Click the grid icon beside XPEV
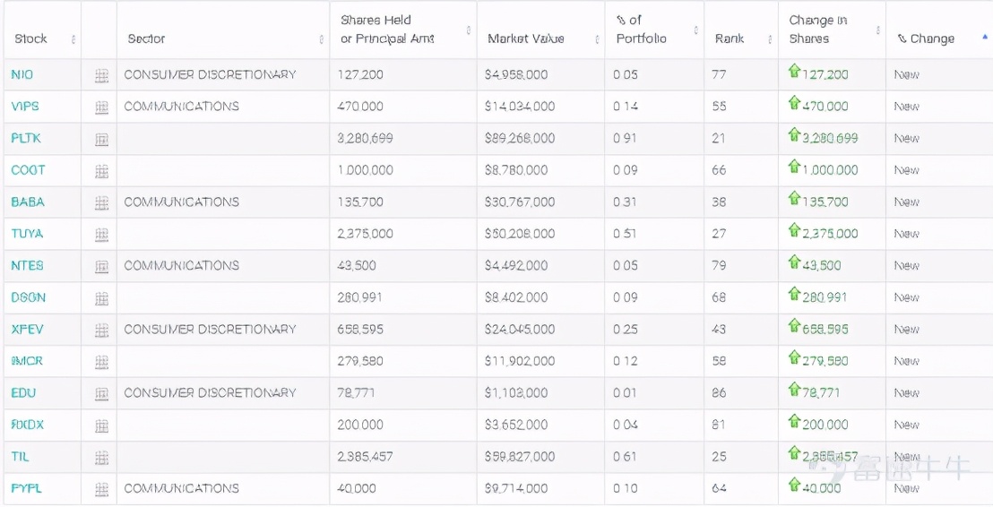The image size is (993, 507). pos(101,331)
